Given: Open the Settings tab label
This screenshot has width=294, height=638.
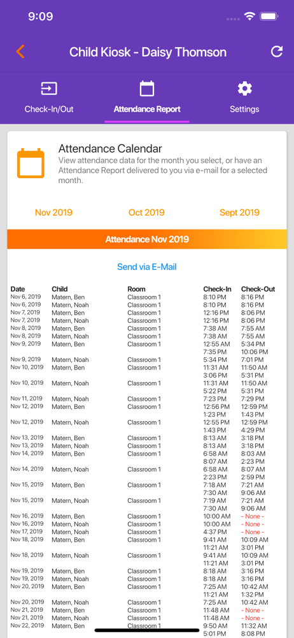Looking at the screenshot, I should 244,109.
